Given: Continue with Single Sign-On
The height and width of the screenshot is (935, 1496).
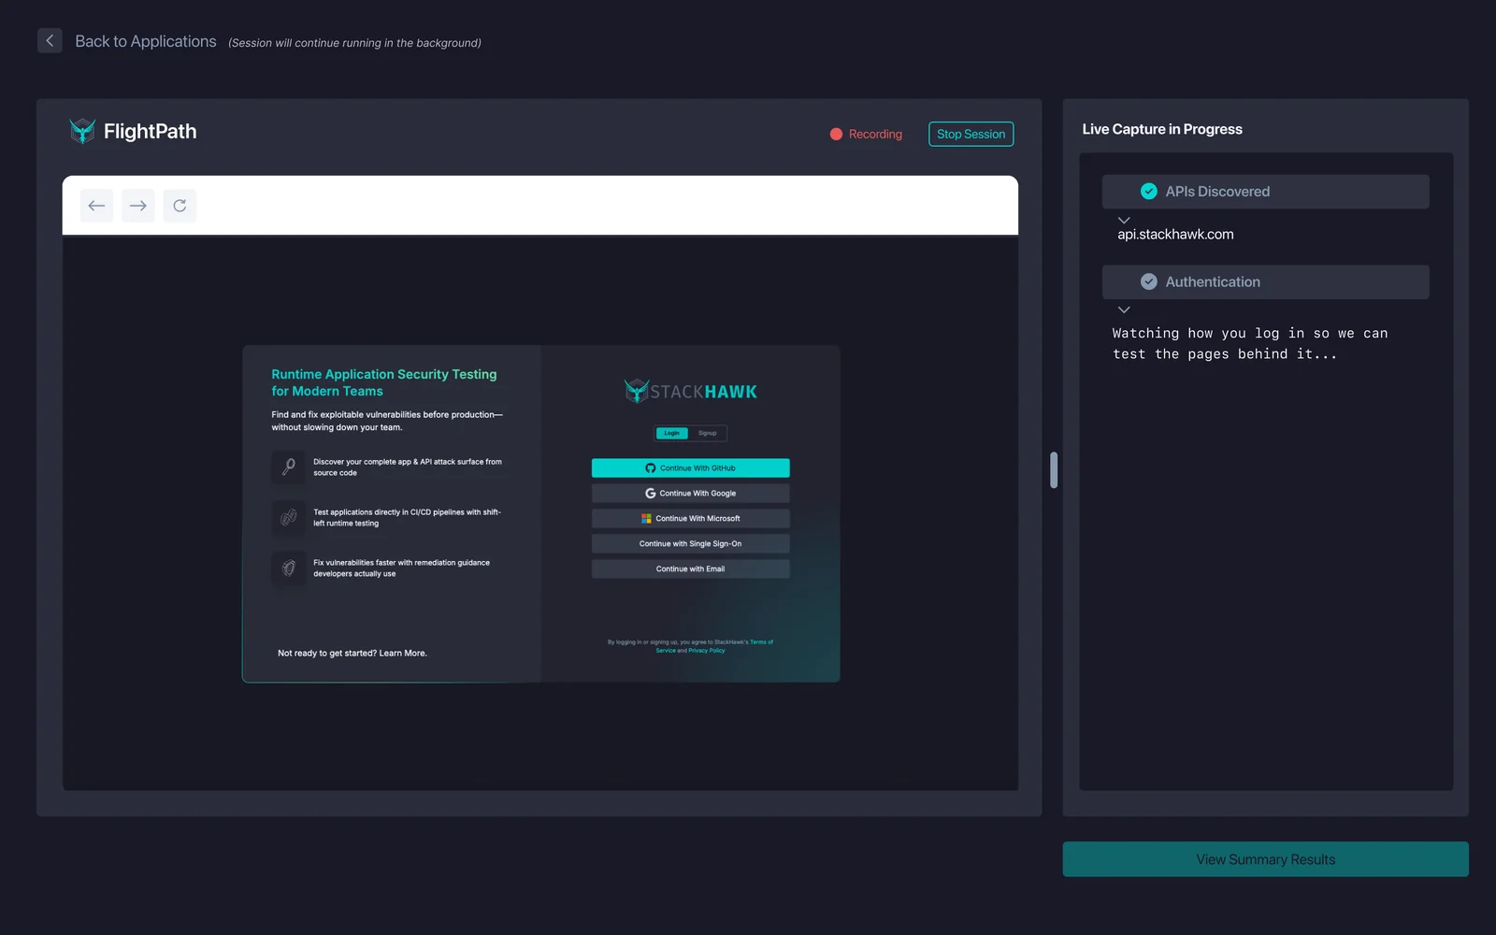Looking at the screenshot, I should pyautogui.click(x=690, y=543).
